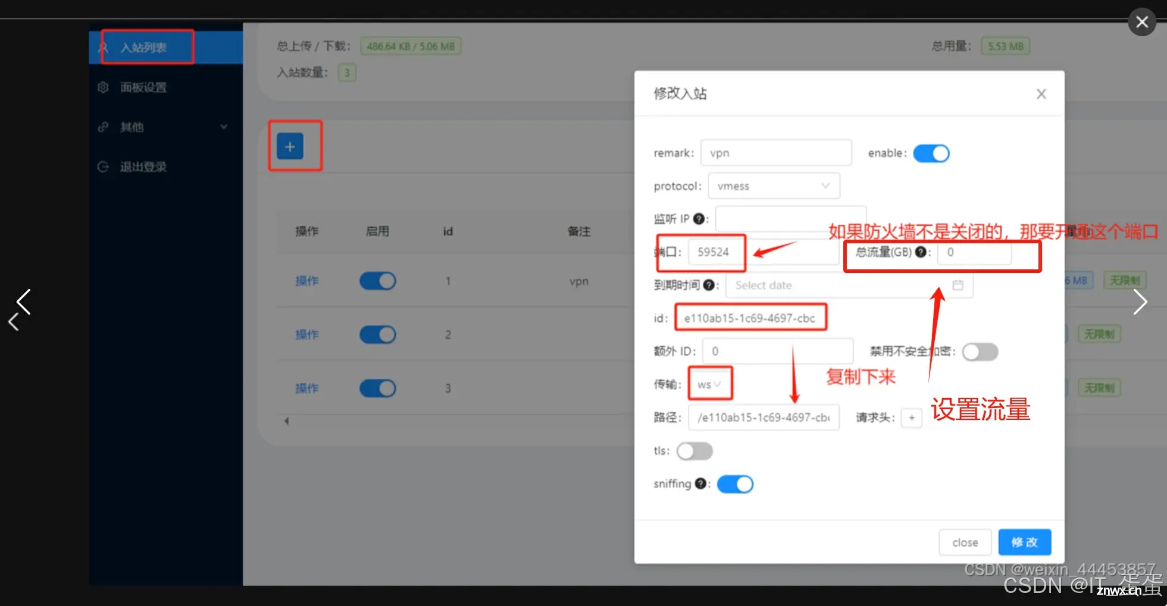This screenshot has height=606, width=1167.
Task: Open the 传输 ws dropdown
Action: point(710,384)
